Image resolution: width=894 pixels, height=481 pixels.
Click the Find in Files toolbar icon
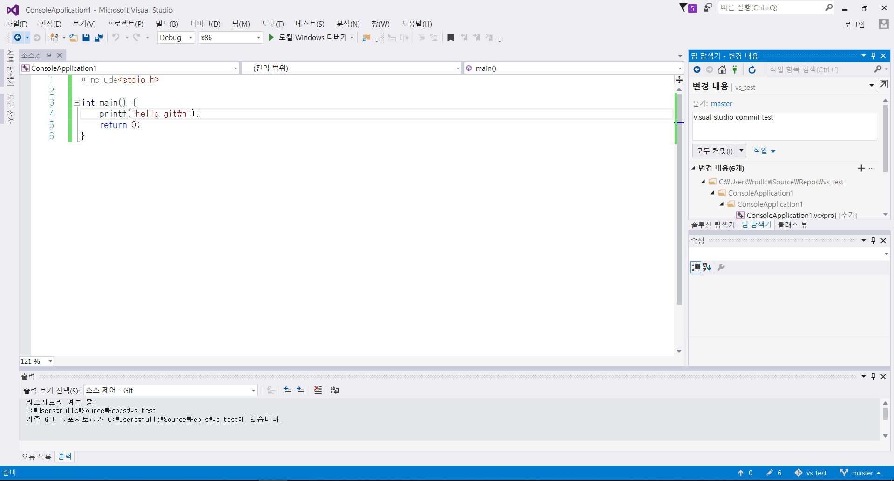(366, 38)
